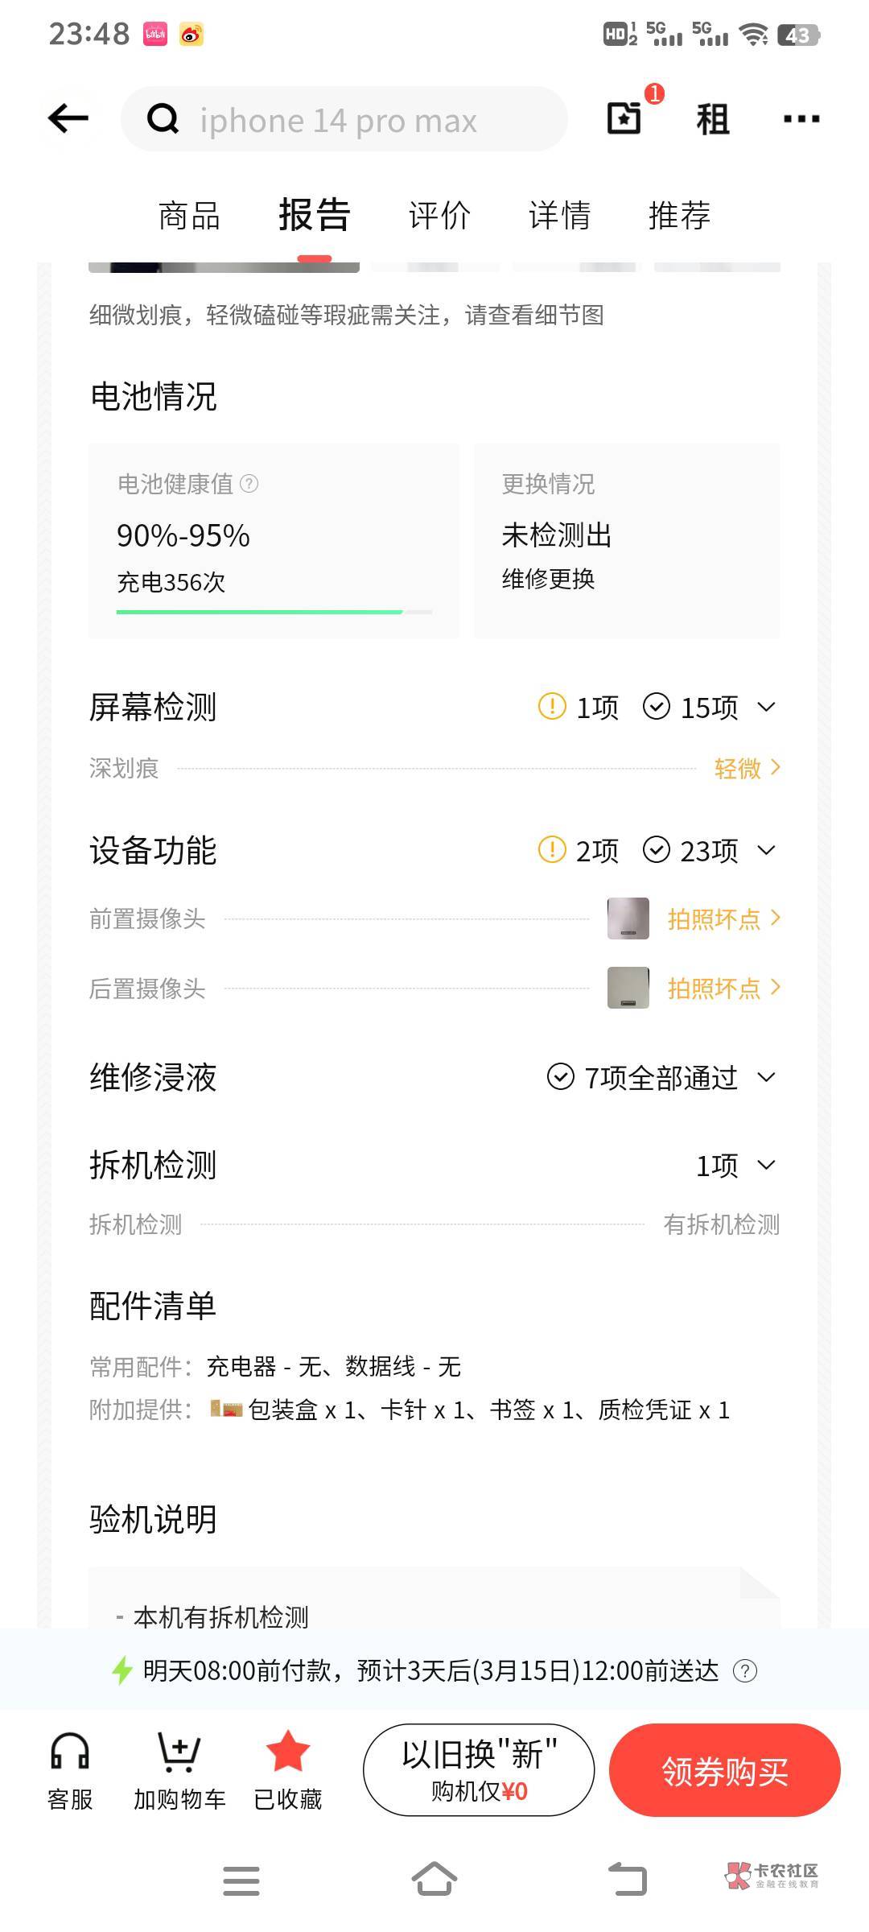Tap the battery health help icon
This screenshot has height=1932, width=869.
pyautogui.click(x=249, y=484)
